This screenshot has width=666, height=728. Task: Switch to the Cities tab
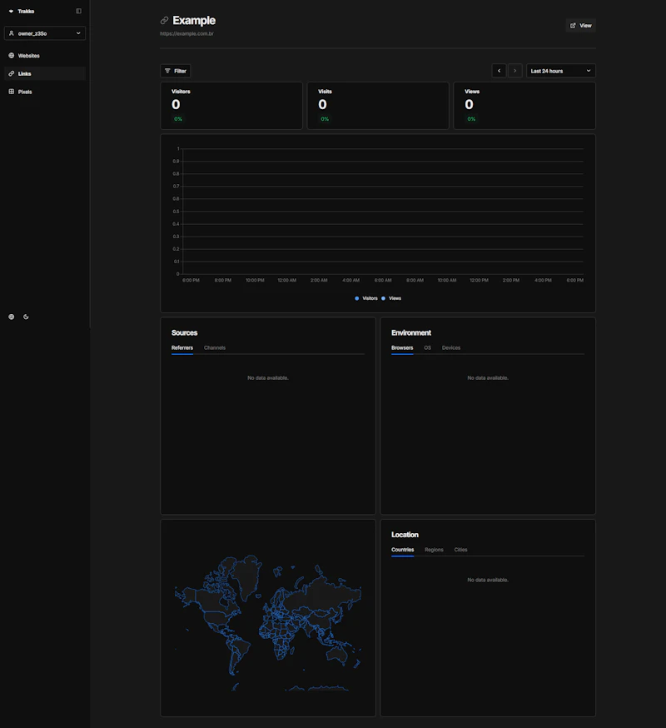click(461, 550)
